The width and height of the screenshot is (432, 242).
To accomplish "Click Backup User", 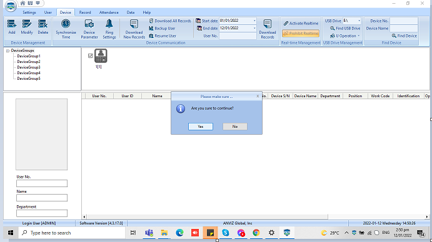I will [x=162, y=28].
